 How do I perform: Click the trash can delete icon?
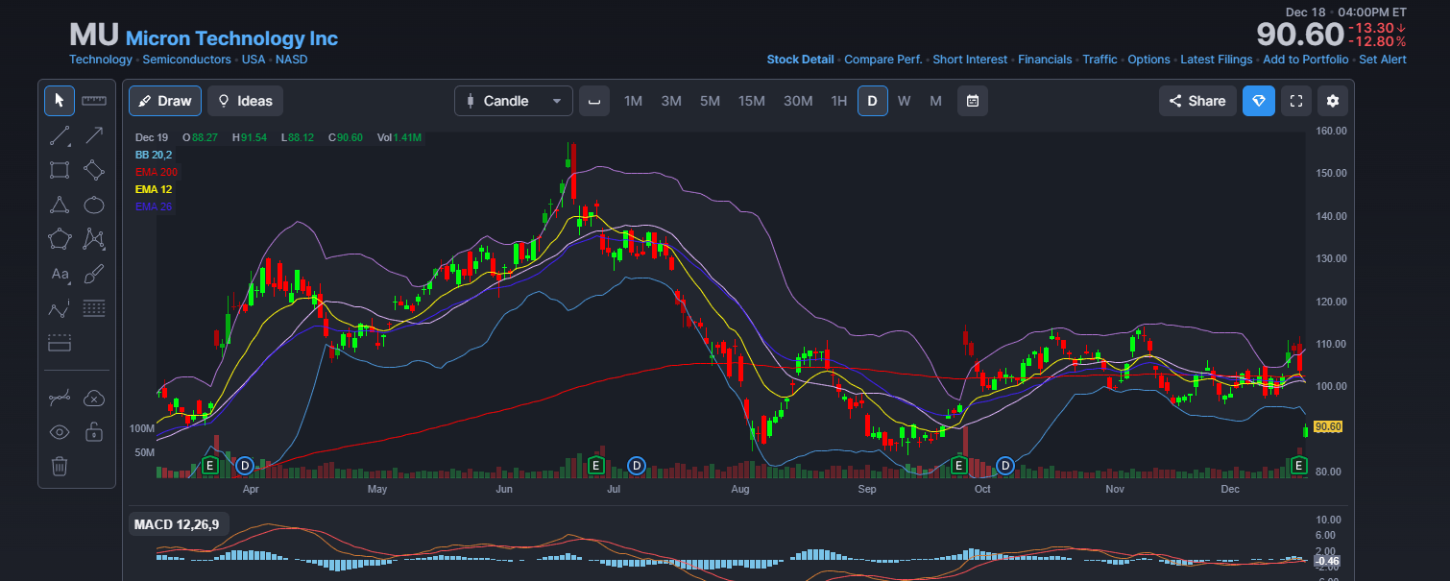click(60, 467)
